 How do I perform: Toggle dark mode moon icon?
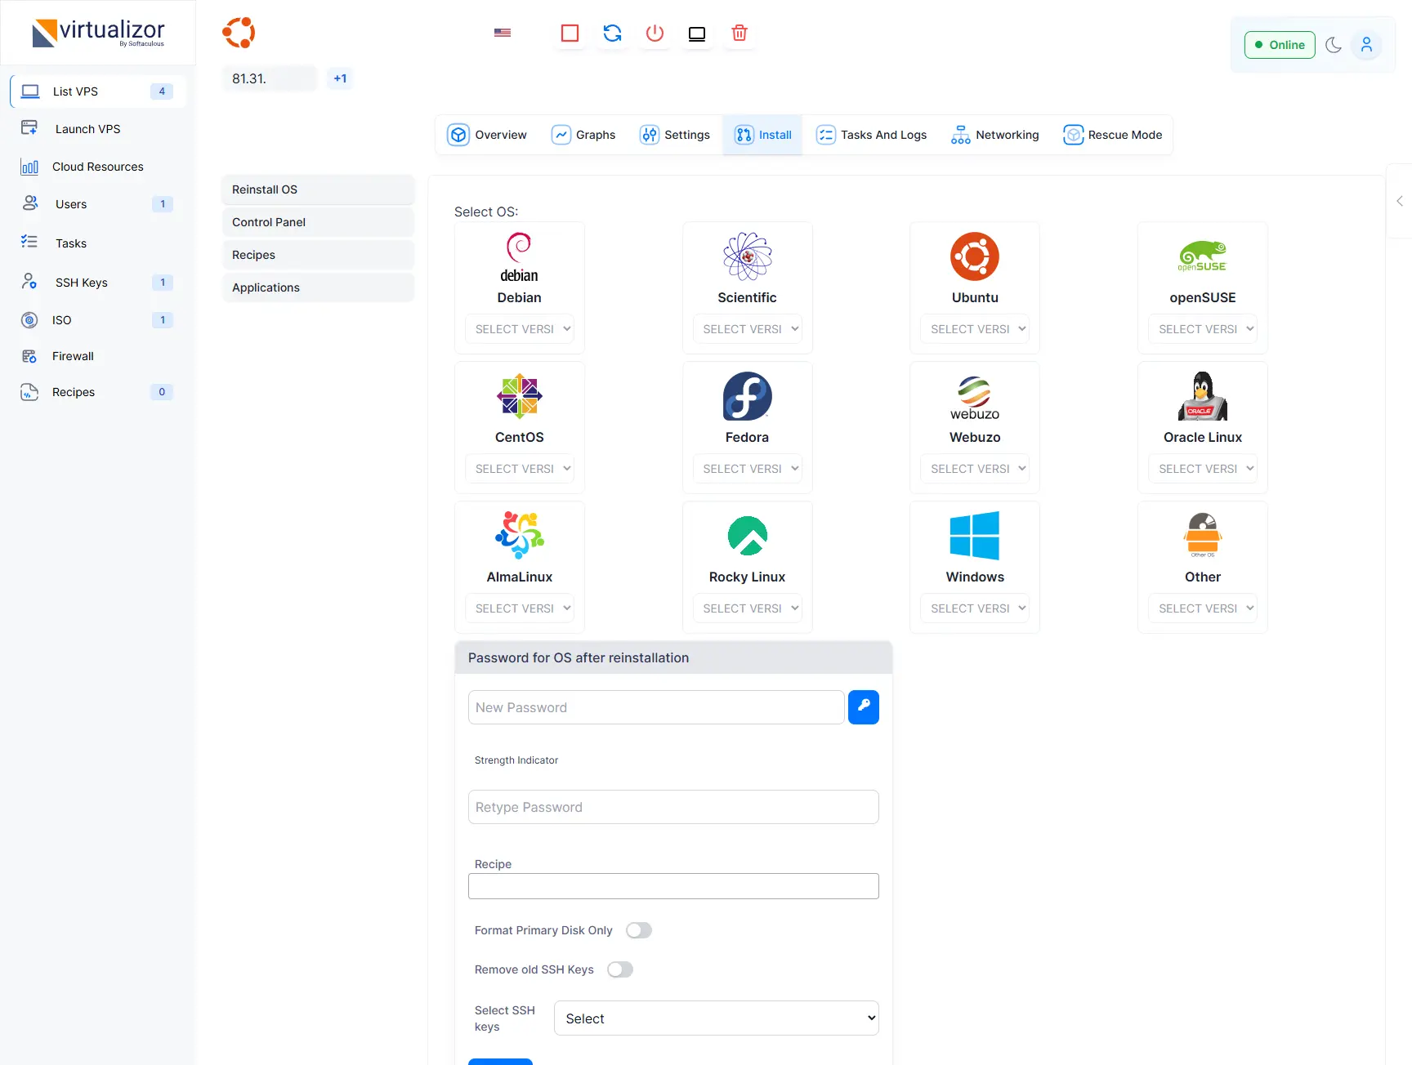(x=1334, y=45)
